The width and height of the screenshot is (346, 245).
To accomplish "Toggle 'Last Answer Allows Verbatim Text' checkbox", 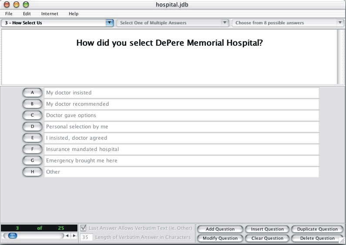I will pyautogui.click(x=83, y=228).
